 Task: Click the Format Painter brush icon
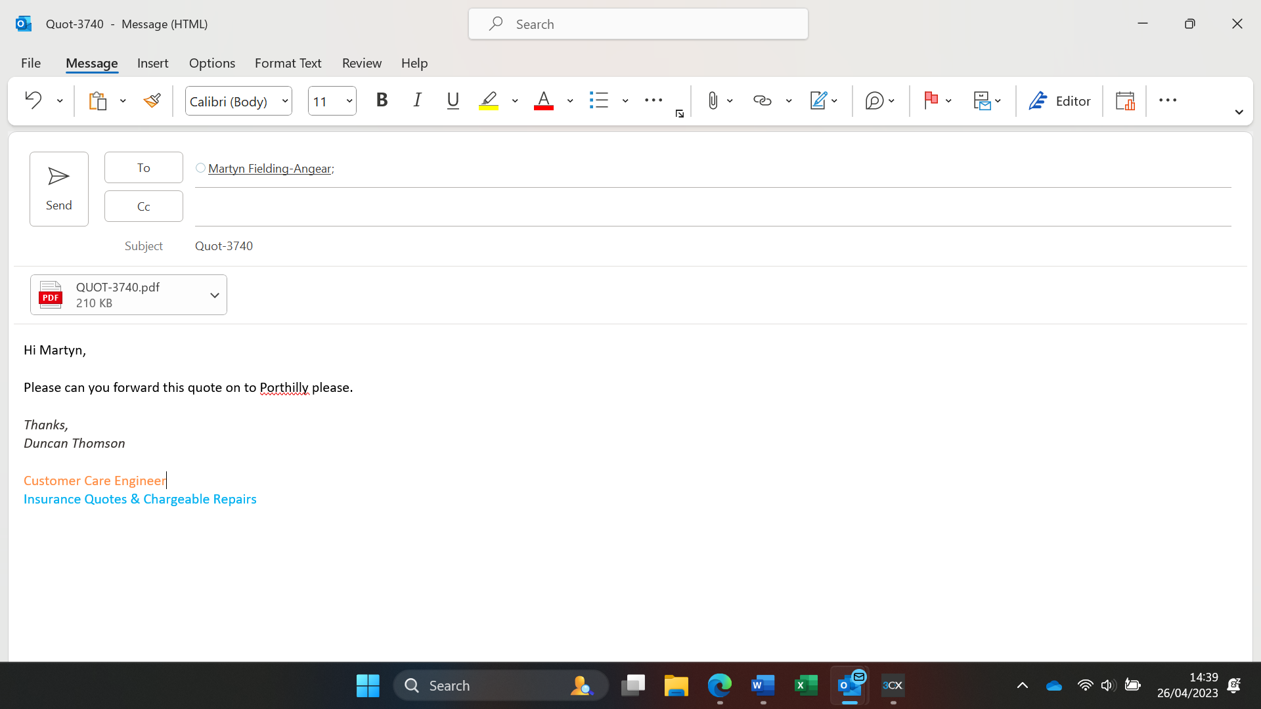[x=152, y=100]
